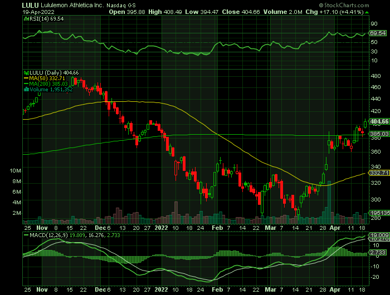Image resolution: width=390 pixels, height=295 pixels.
Task: Click the Mar label on price panel axis
Action: coord(271,228)
